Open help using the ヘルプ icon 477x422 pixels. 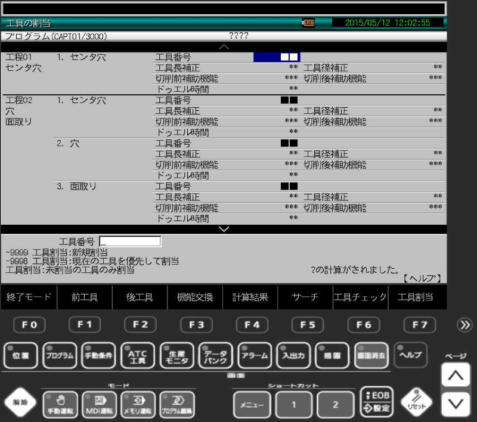click(x=410, y=355)
